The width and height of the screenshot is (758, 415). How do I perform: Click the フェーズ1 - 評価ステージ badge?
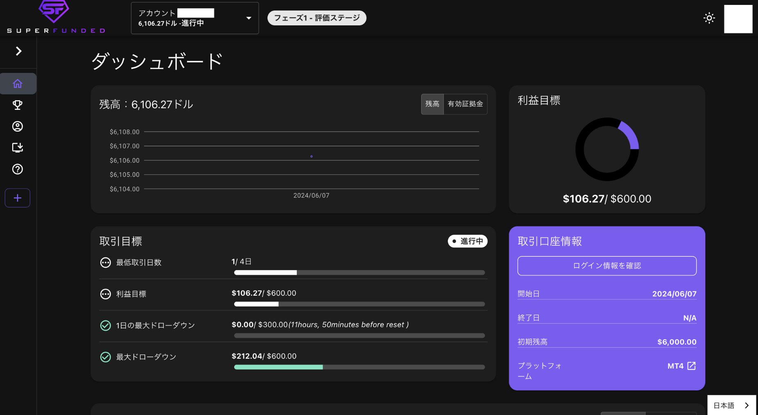coord(317,18)
